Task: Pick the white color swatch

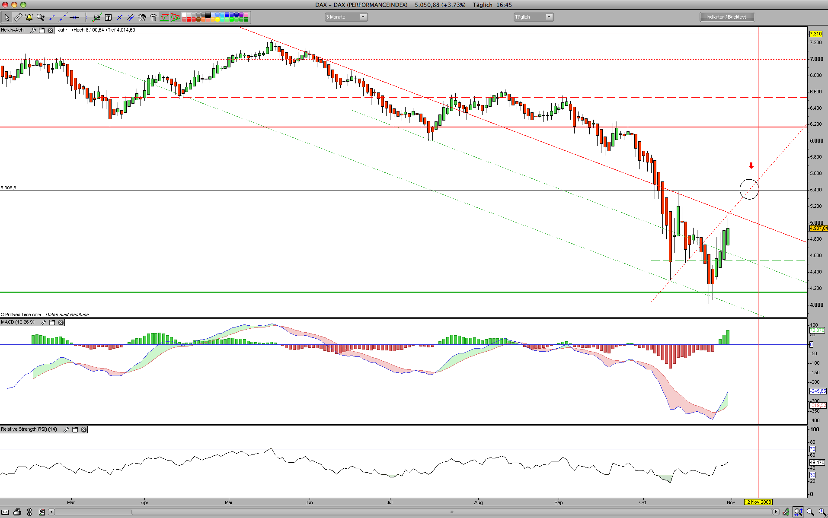Action: tap(184, 15)
